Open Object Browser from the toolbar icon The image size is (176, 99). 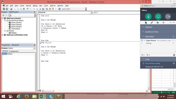click(53, 9)
